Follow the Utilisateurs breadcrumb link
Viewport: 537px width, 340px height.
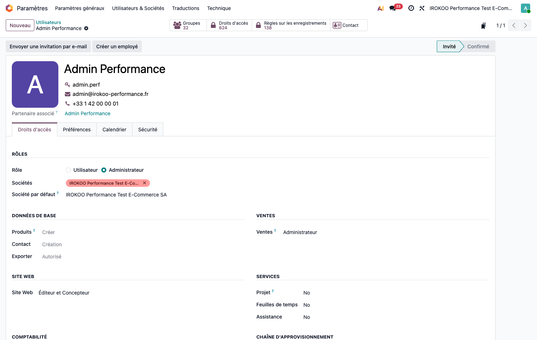pos(48,22)
